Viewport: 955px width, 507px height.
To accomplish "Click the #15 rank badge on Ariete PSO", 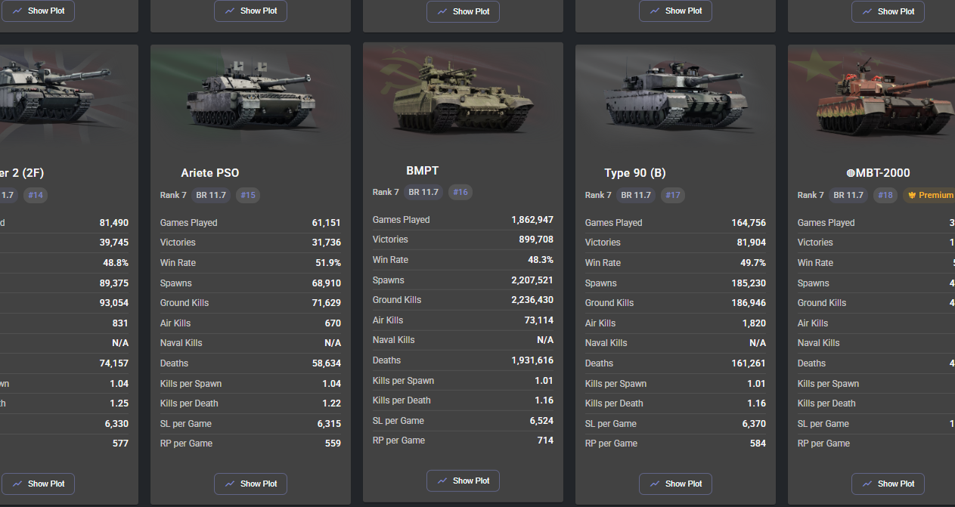I will 248,195.
